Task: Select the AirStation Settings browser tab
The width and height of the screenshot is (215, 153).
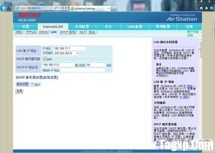Action: [x=90, y=9]
